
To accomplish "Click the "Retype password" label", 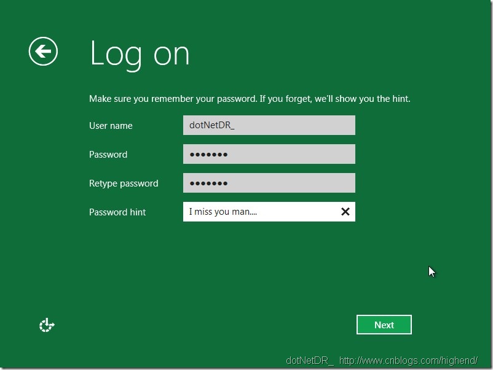I will (x=124, y=183).
